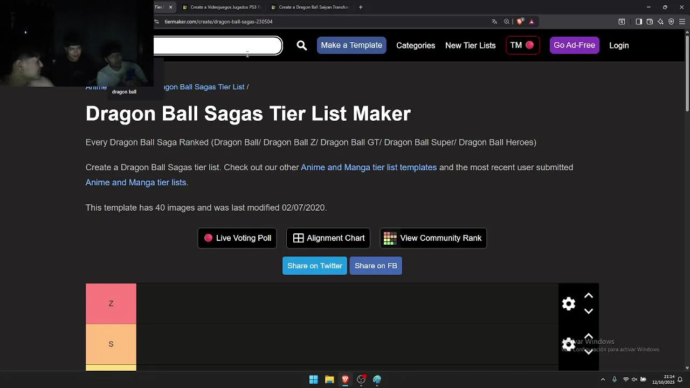Click Share on FB button
Image resolution: width=690 pixels, height=388 pixels.
(376, 266)
